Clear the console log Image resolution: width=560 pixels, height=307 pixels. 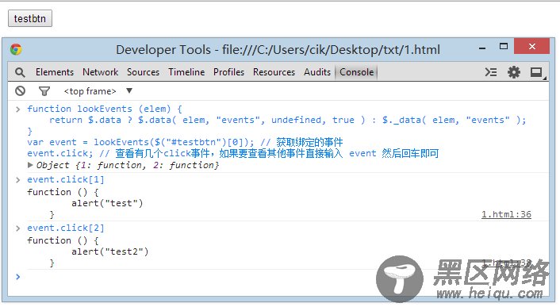[21, 91]
